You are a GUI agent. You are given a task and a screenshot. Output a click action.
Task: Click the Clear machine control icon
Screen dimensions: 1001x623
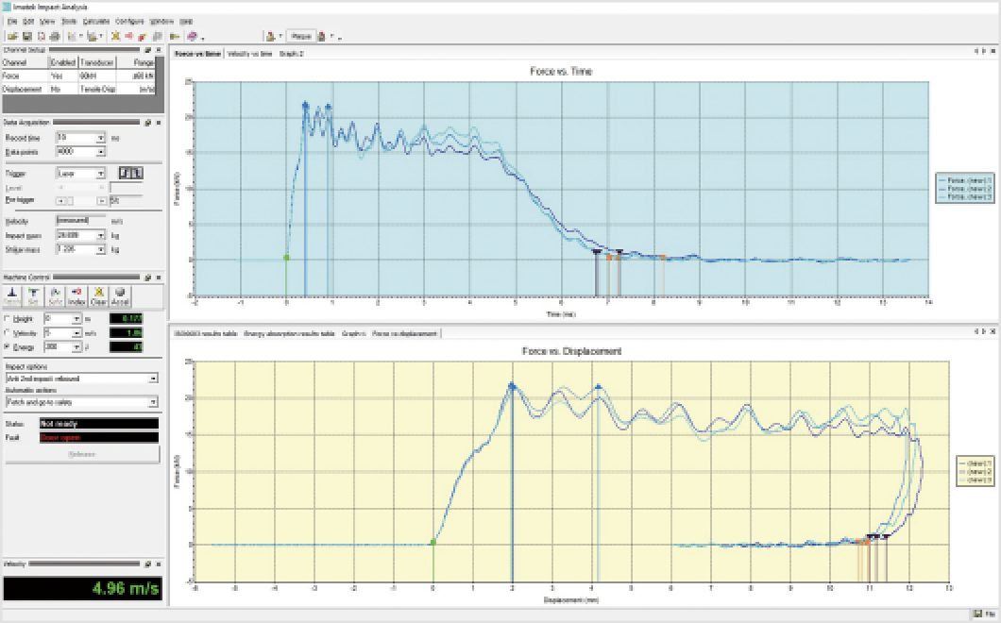(99, 295)
